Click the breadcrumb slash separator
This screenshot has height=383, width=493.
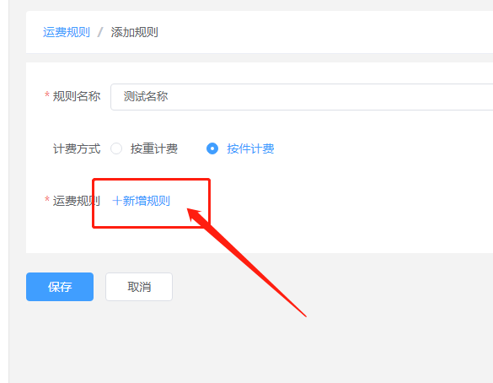coord(100,32)
